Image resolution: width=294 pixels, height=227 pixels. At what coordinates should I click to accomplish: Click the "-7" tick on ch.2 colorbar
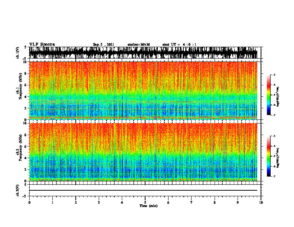point(274,176)
